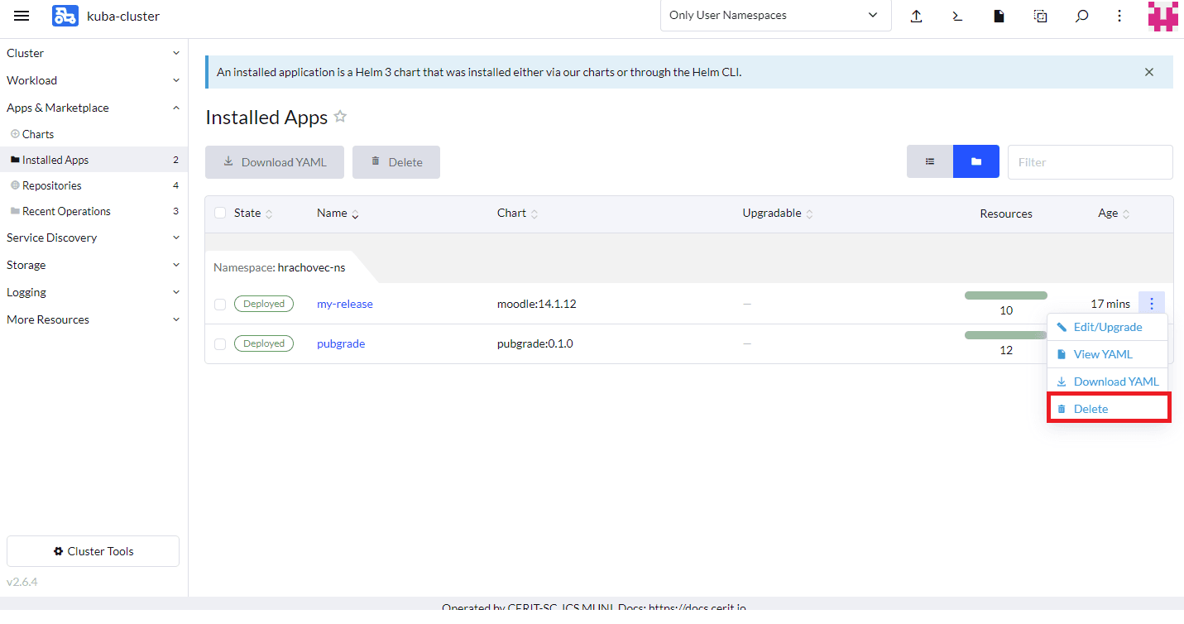Open the resource search magnifier icon
This screenshot has width=1184, height=624.
tap(1081, 16)
